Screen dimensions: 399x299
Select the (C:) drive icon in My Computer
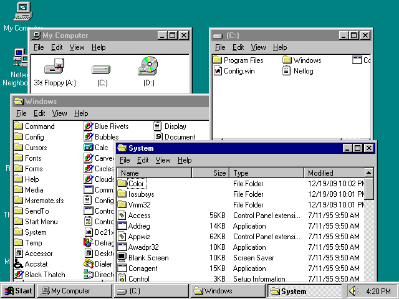pos(101,69)
